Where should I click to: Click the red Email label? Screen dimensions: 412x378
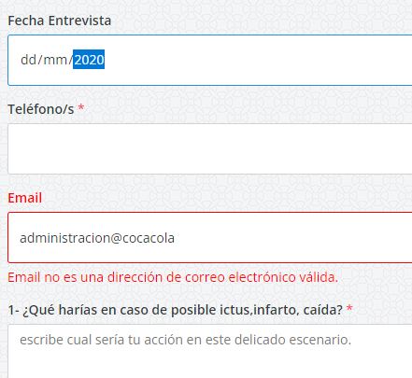click(x=24, y=198)
